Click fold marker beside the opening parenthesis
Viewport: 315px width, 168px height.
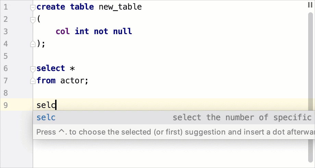33,20
